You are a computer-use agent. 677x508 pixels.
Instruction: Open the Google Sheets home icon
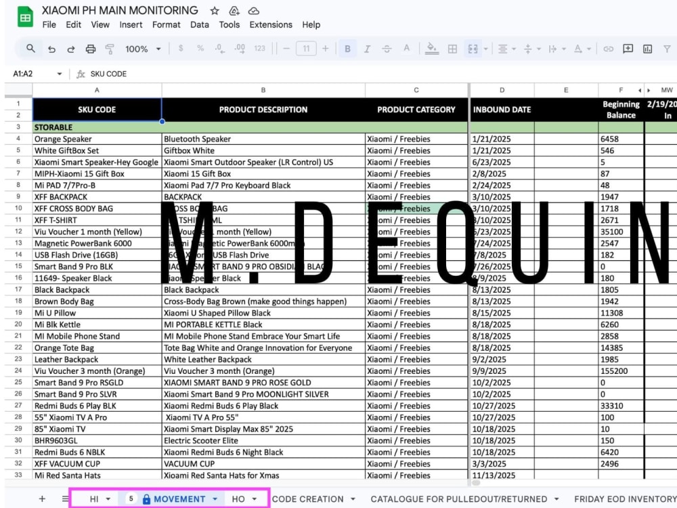[x=25, y=18]
